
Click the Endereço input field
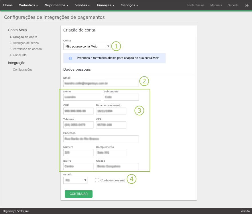coord(101,139)
